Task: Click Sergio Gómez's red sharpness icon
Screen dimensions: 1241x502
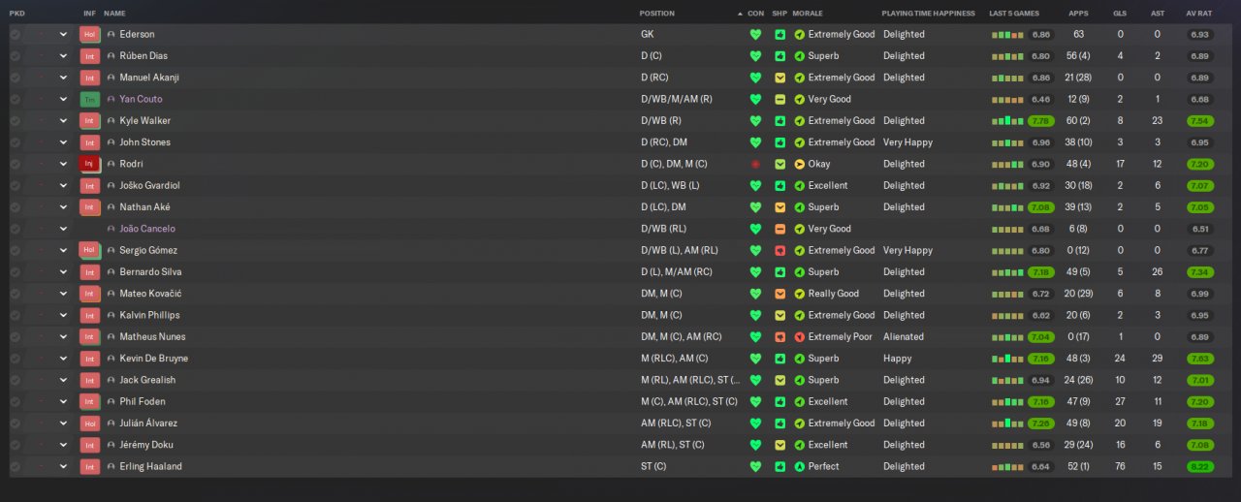Action: pyautogui.click(x=780, y=250)
